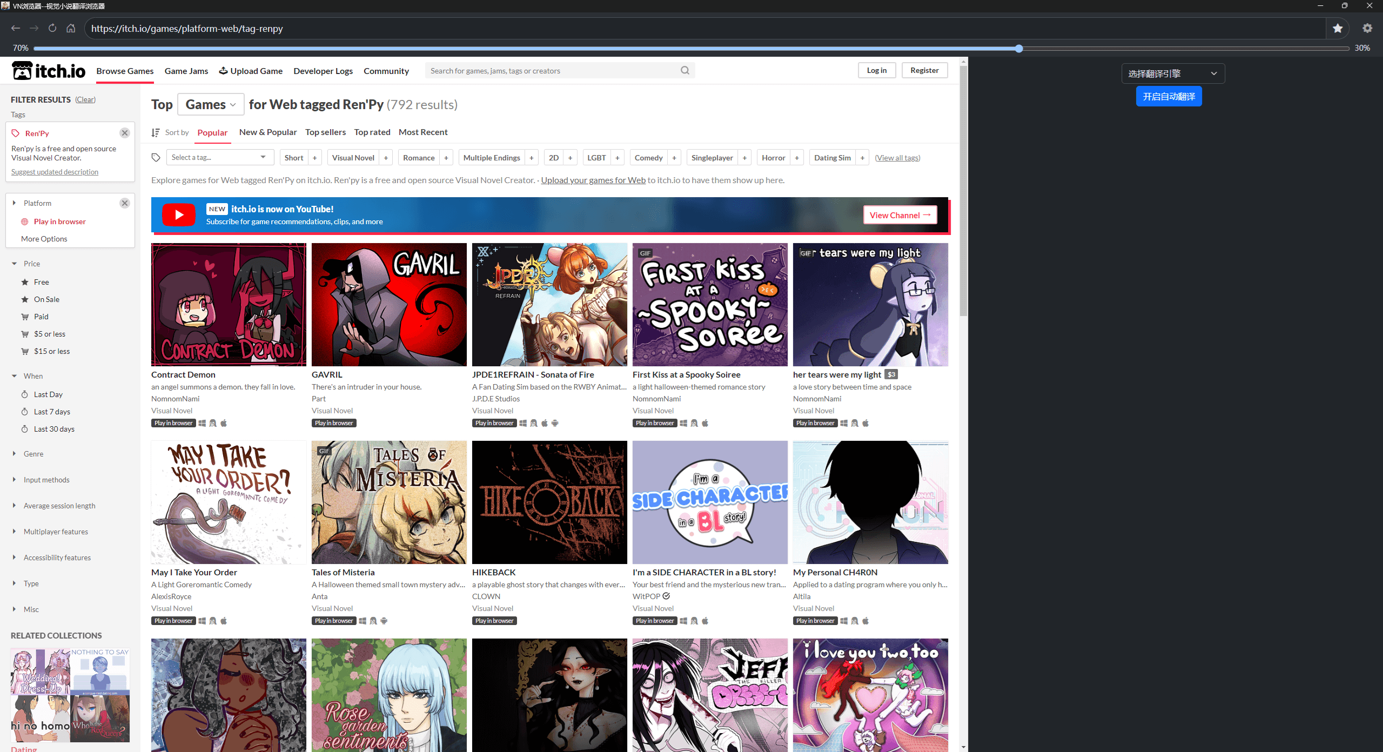1383x752 pixels.
Task: Sort by Top rated
Action: 372,132
